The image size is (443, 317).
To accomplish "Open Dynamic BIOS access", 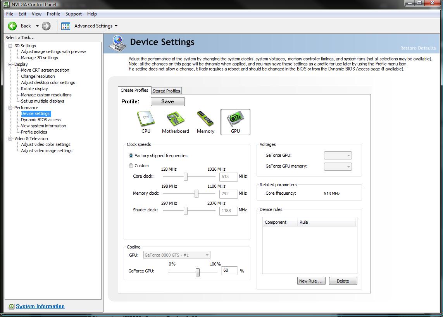I will (41, 120).
